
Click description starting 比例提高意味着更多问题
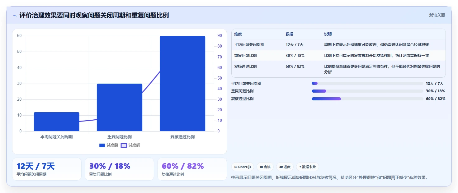point(382,69)
